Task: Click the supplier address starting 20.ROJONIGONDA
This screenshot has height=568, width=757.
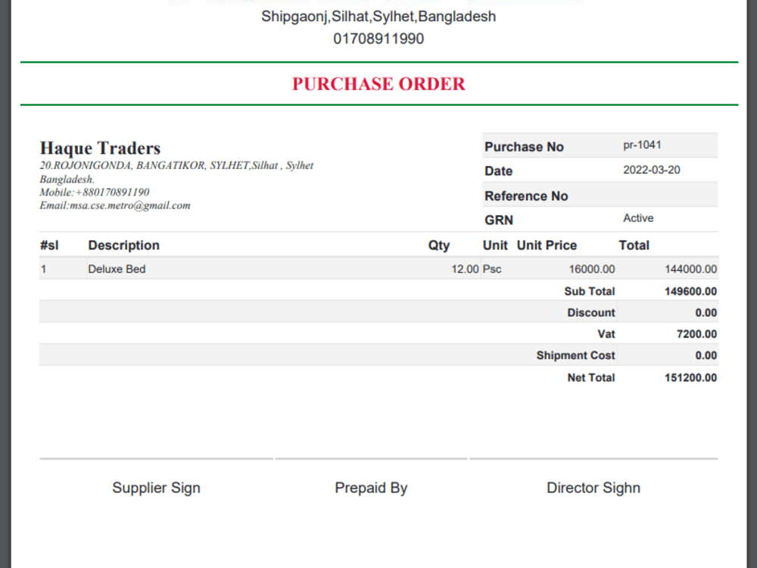Action: [176, 166]
